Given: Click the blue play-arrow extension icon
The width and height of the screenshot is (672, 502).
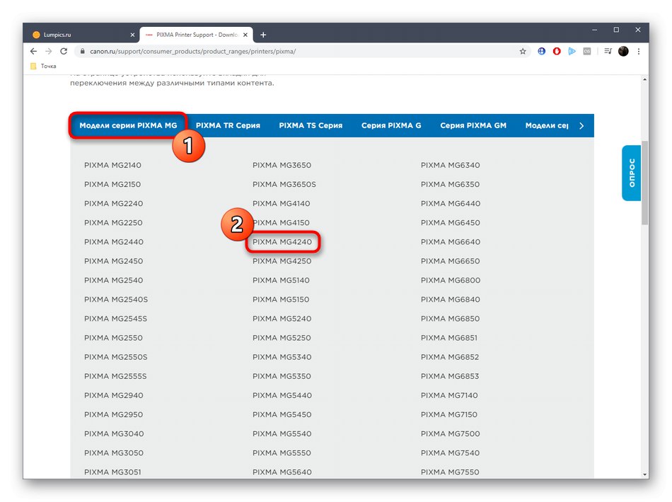Looking at the screenshot, I should [572, 51].
